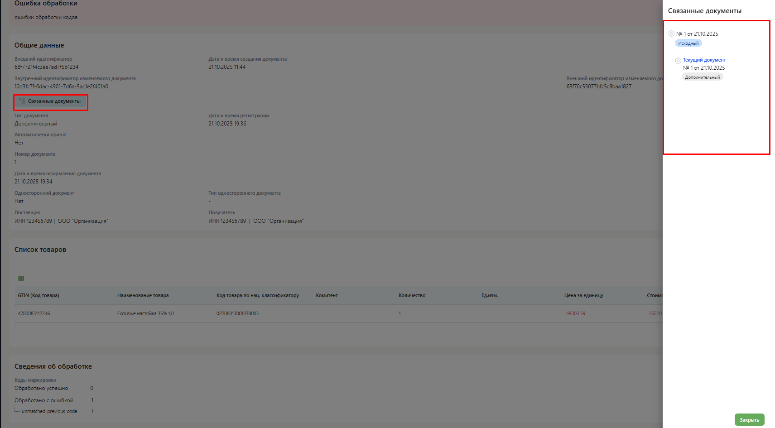Click the Связанные документы panel title
Viewport: 775px width, 428px height.
(x=704, y=11)
